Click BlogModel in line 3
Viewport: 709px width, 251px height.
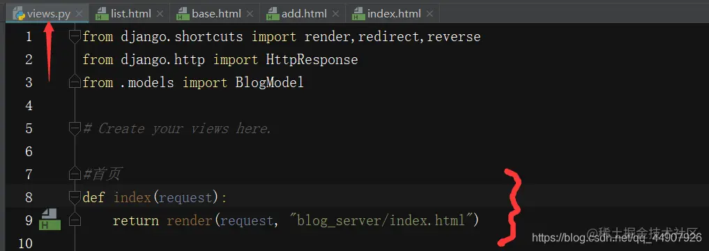(x=270, y=83)
